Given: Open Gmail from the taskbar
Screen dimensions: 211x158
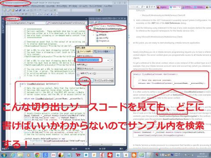Looking at the screenshot, I should pyautogui.click(x=53, y=155).
